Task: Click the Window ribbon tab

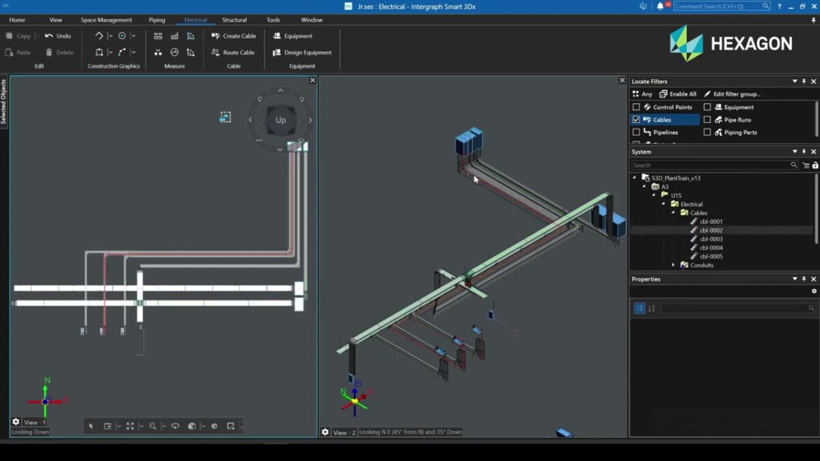Action: point(312,20)
